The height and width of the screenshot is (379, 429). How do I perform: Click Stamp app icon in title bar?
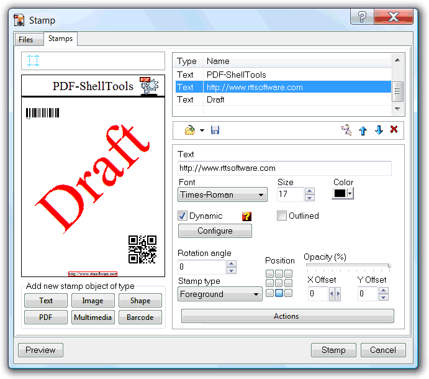[x=19, y=21]
